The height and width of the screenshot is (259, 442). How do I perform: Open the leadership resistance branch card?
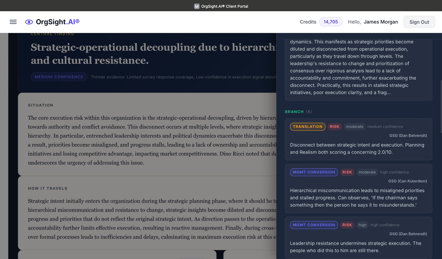pos(358,247)
